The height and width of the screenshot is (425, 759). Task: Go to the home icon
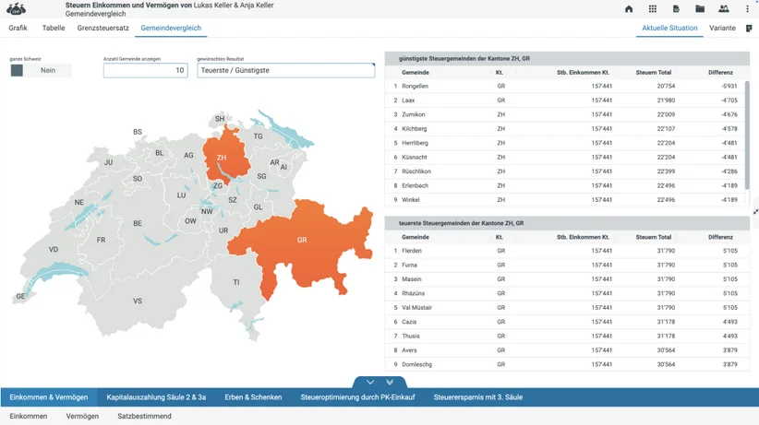(x=629, y=8)
